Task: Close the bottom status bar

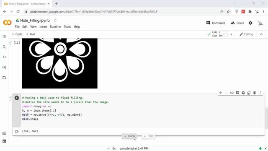Action: [x=265, y=148]
